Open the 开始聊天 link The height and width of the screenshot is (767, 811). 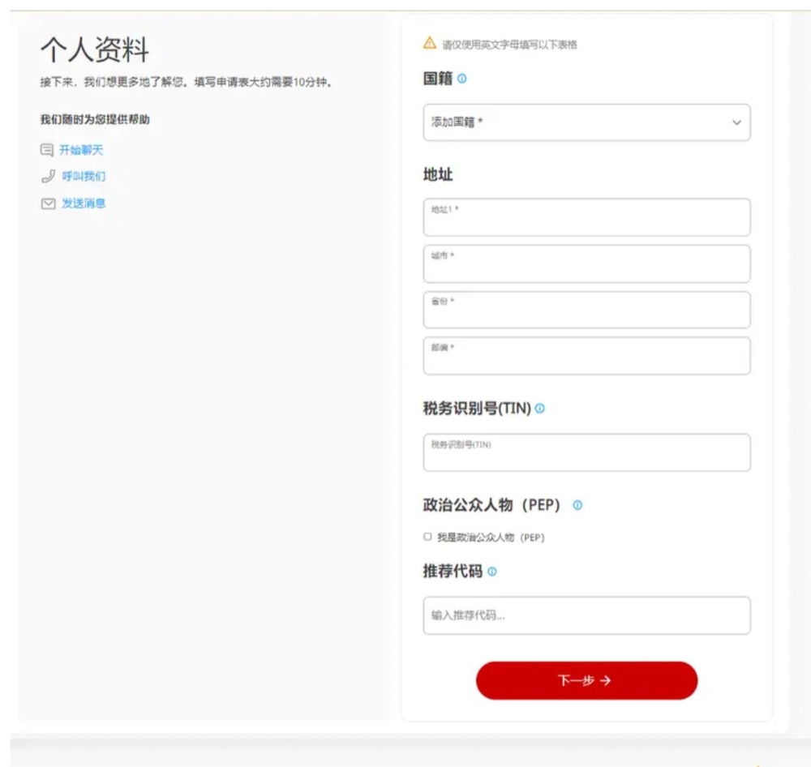(81, 150)
